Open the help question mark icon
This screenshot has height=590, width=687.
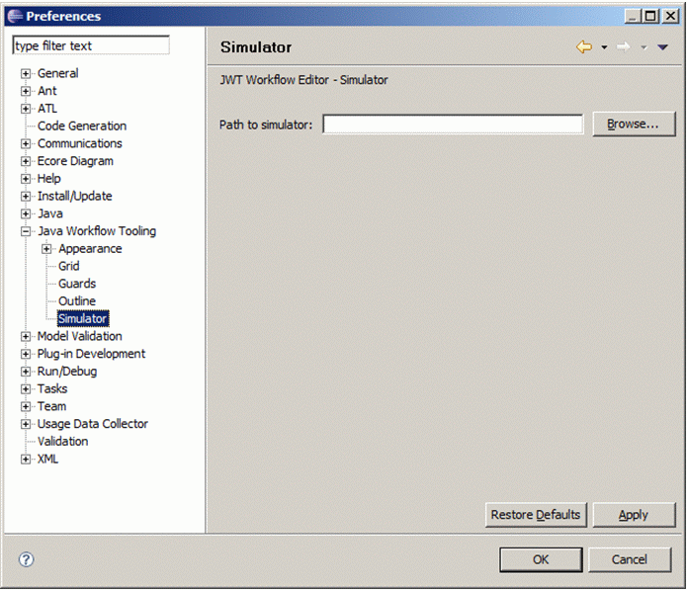(x=26, y=559)
